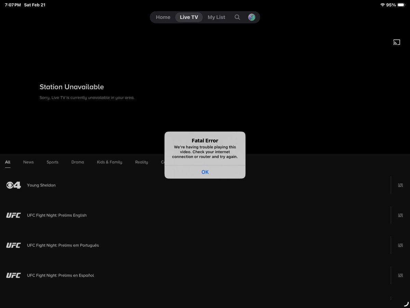This screenshot has height=308, width=410.
Task: Tap the status bar clock 7:07 PM
Action: pyautogui.click(x=13, y=5)
